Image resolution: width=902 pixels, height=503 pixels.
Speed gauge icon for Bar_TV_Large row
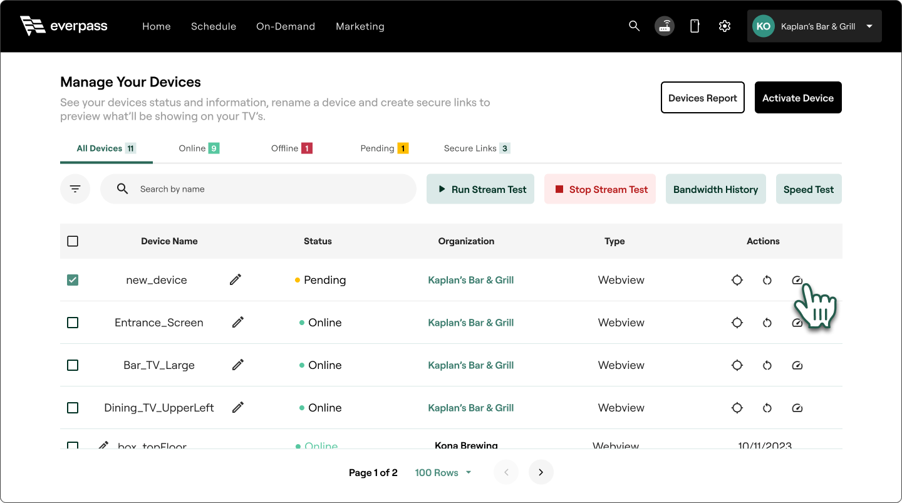(x=797, y=365)
